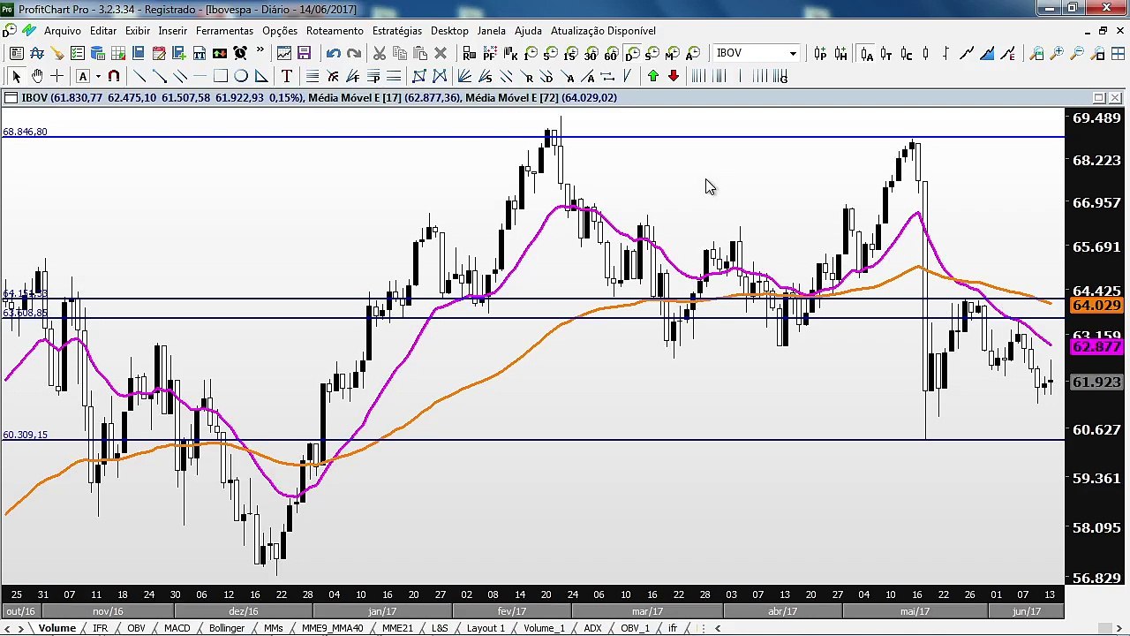Click the Copy icon in toolbar

point(400,53)
